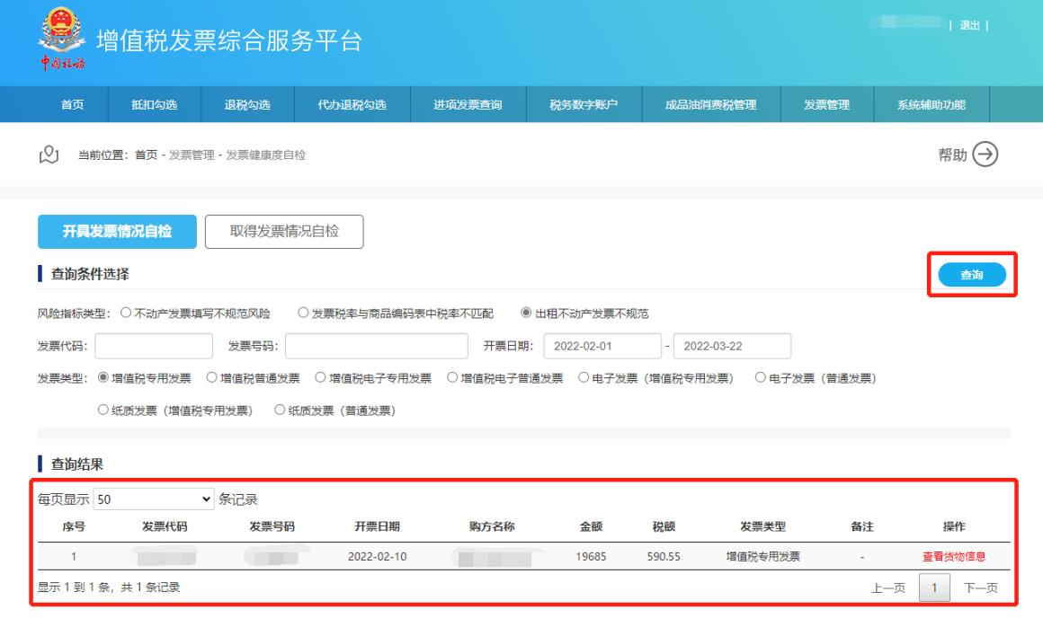Click the Help arrow circle icon

click(x=987, y=154)
